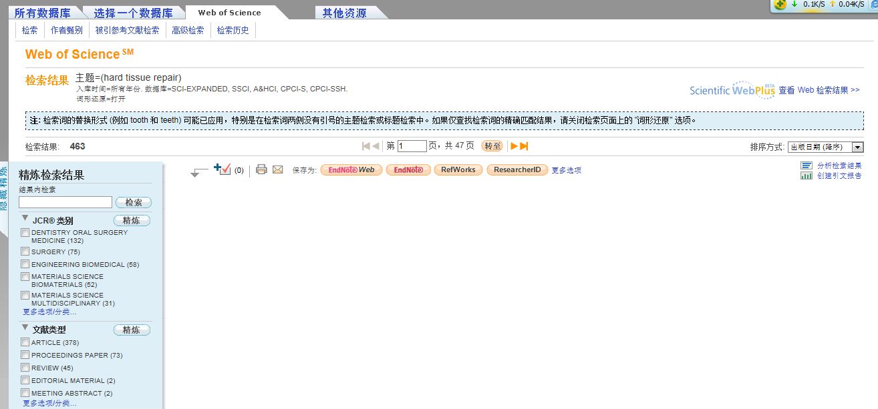This screenshot has width=878, height=409.
Task: Go to next results page arrow
Action: [514, 146]
